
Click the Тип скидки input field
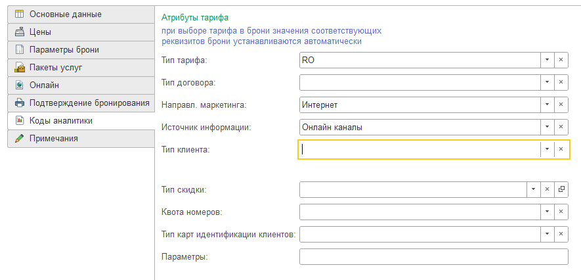tap(413, 189)
